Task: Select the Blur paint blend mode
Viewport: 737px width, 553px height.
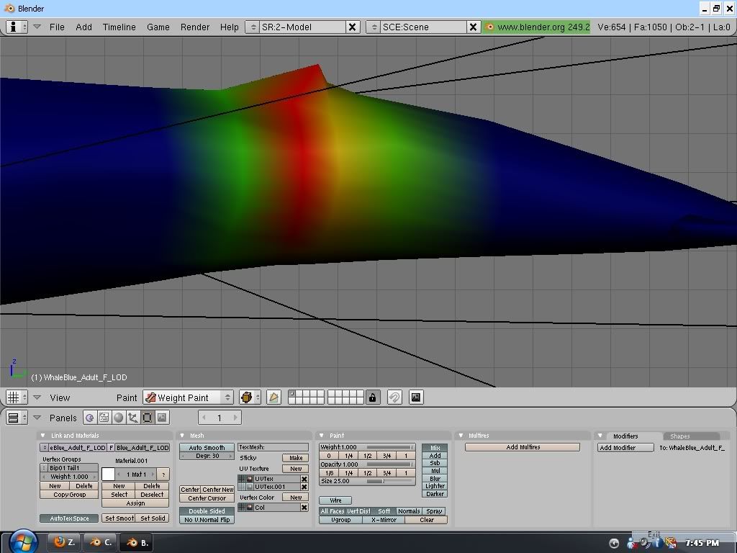Action: (x=435, y=479)
